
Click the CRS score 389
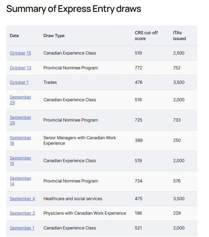click(x=139, y=140)
